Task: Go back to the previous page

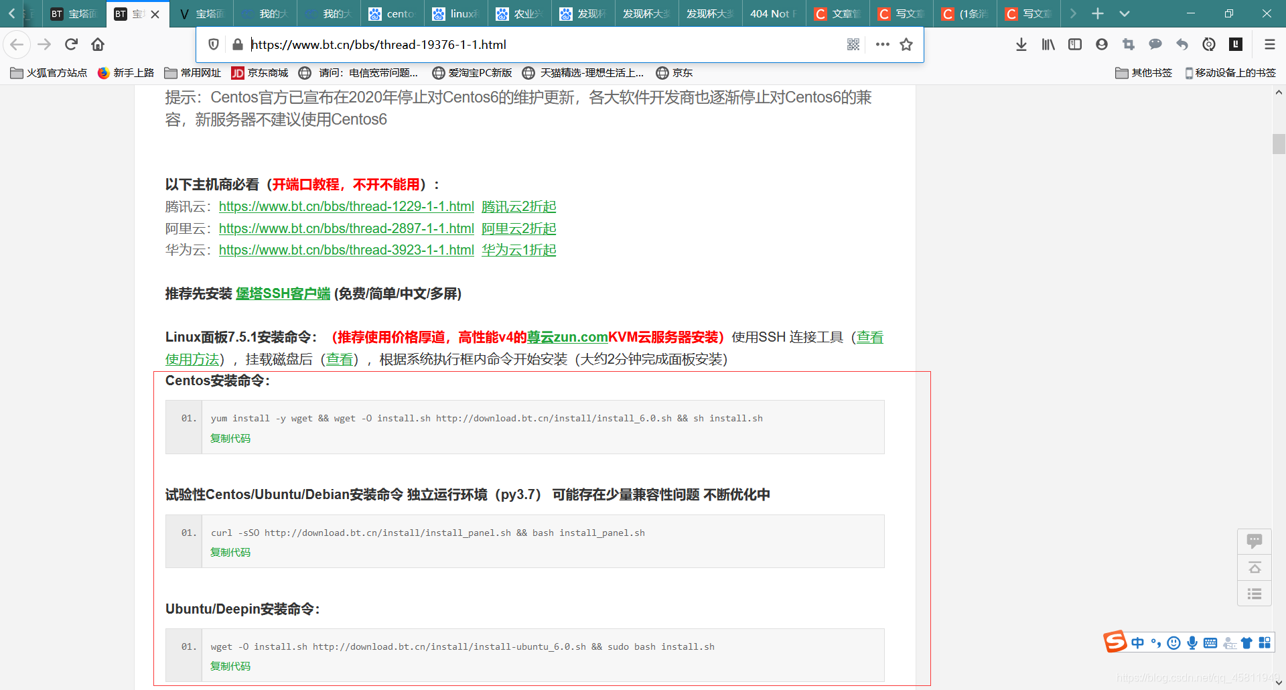Action: pos(17,44)
